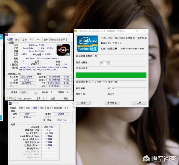Switch to 显卡 tab in lower CPU-Z window
Viewport: 179px width, 165px height.
click(49, 108)
